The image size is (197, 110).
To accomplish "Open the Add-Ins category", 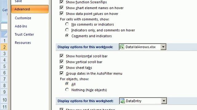I will coord(21,26).
